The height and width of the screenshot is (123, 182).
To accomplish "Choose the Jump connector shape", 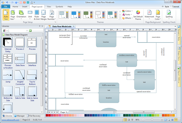I will [x=8, y=74].
